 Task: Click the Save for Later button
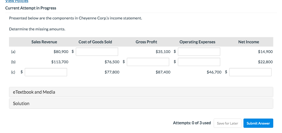coord(227,123)
